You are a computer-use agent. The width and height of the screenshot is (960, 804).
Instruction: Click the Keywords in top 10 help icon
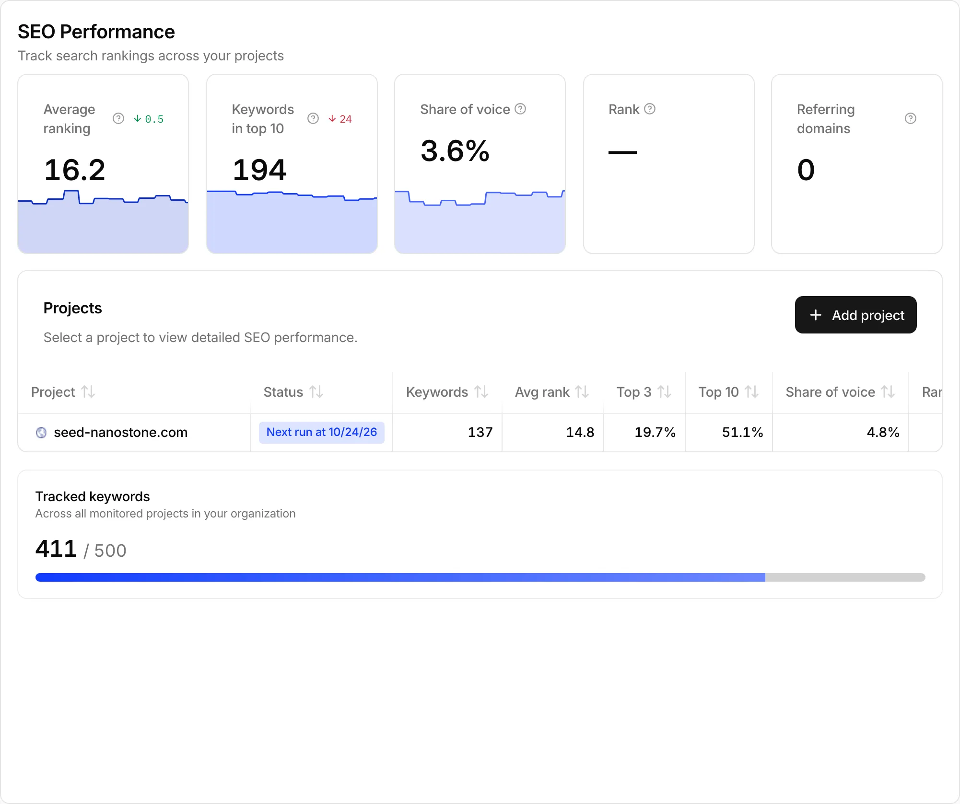tap(313, 118)
